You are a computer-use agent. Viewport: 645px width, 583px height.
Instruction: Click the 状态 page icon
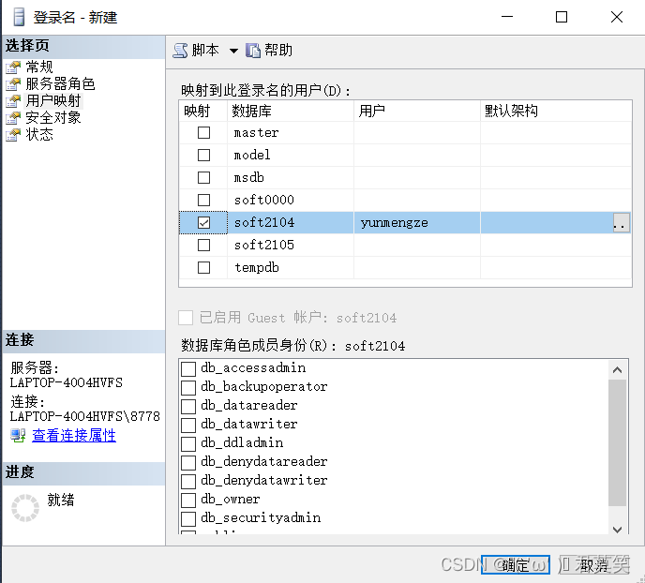pyautogui.click(x=13, y=135)
